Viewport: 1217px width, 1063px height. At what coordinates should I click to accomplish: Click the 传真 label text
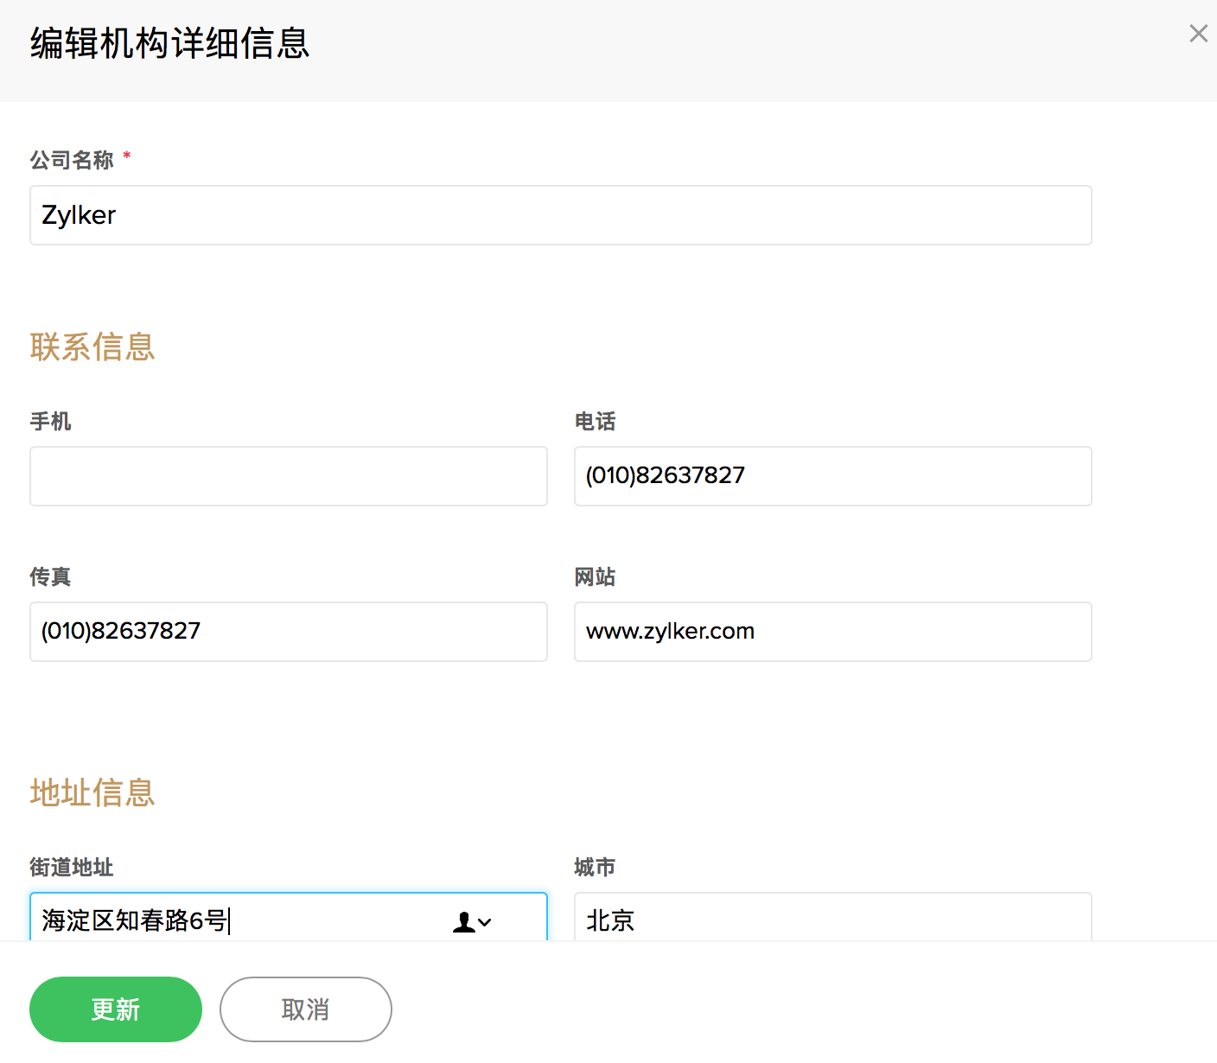tap(50, 577)
